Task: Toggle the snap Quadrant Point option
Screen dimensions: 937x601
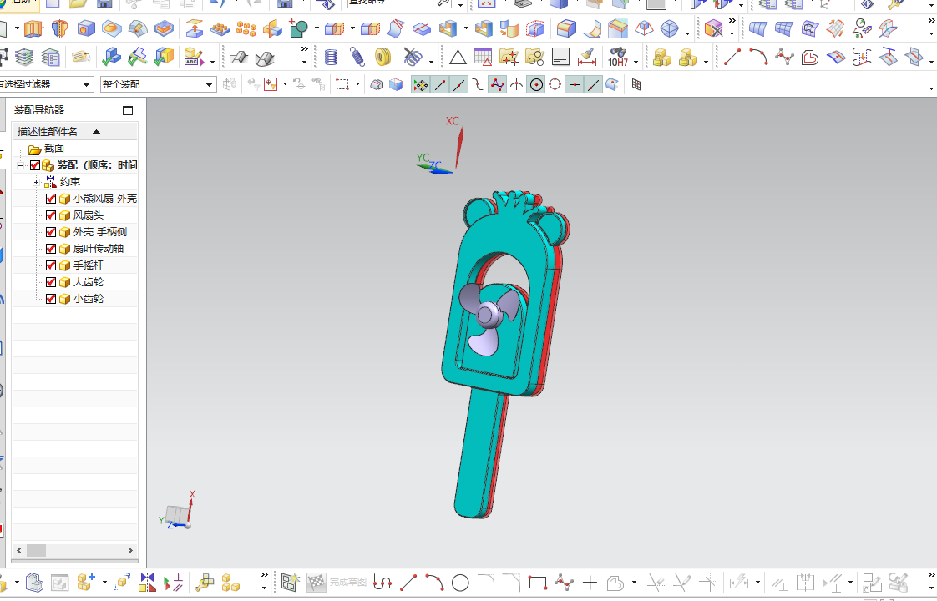Action: point(555,85)
